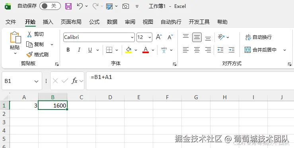The image size is (294, 148).
Task: Expand the phonetic guide dropdown
Action: tap(171, 50)
